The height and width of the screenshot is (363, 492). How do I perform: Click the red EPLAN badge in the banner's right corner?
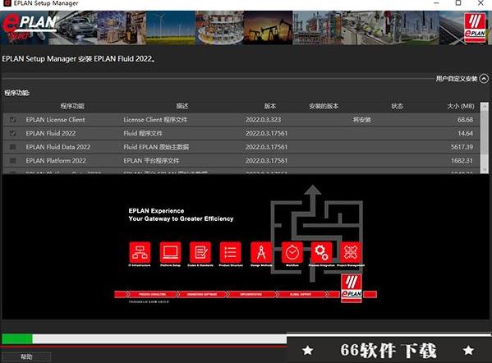click(475, 28)
